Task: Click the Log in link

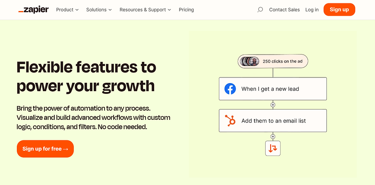Action: coord(312,10)
